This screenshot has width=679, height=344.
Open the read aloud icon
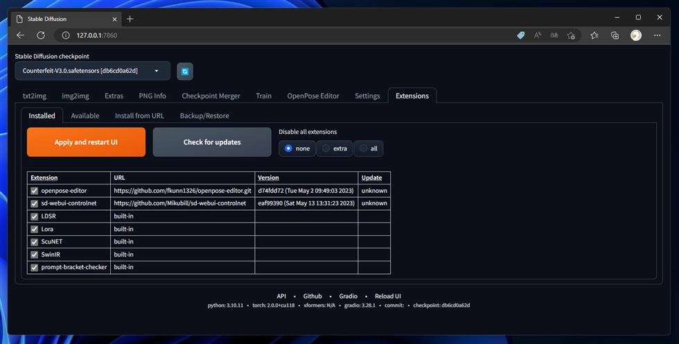pyautogui.click(x=538, y=35)
